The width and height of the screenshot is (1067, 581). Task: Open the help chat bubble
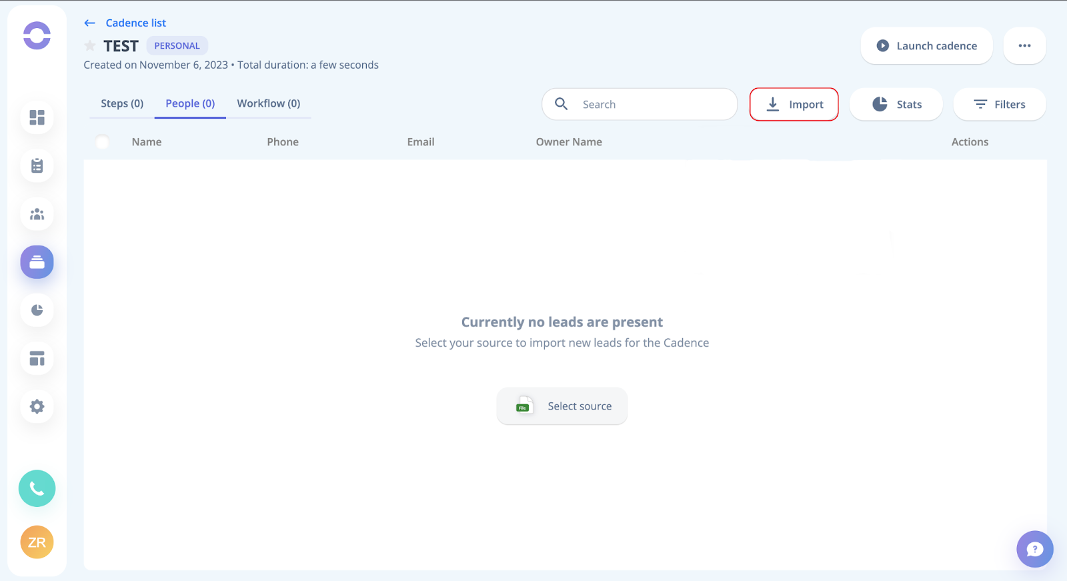pos(1034,549)
